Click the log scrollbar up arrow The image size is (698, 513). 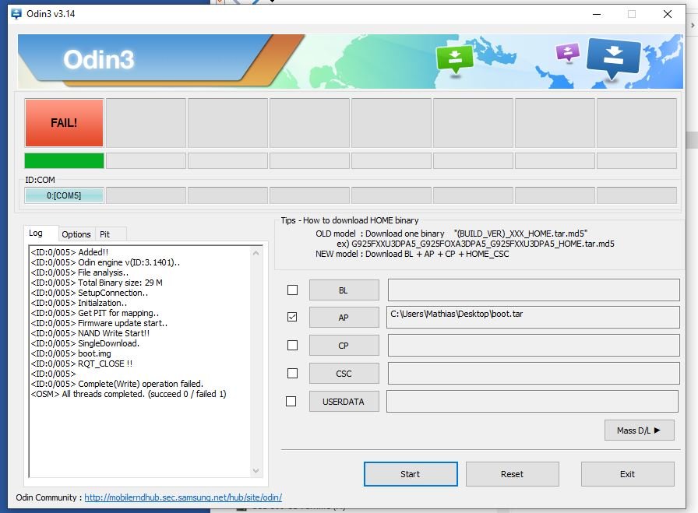(x=256, y=253)
